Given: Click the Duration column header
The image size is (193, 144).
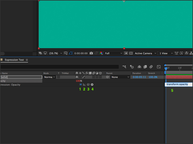Looking at the screenshot, I should tap(137, 73).
